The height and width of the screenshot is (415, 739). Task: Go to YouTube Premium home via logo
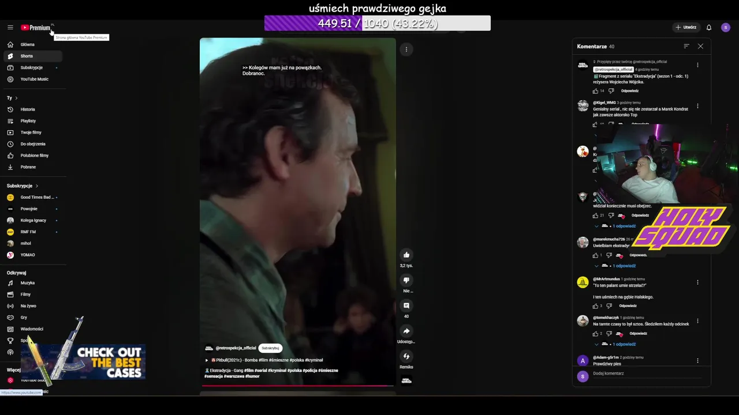click(x=36, y=28)
